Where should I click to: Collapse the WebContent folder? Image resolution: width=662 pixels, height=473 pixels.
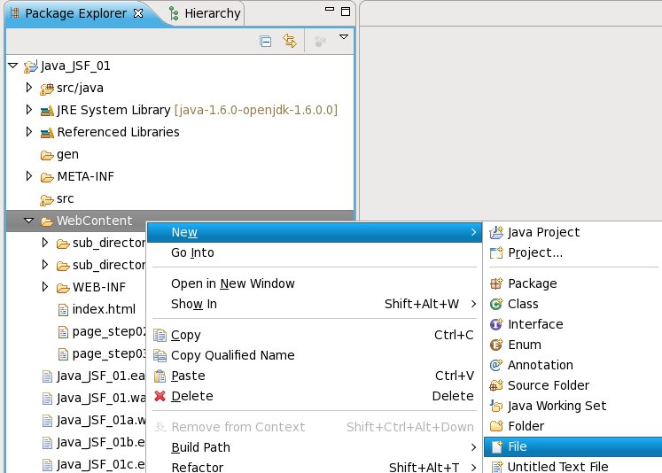pyautogui.click(x=29, y=221)
